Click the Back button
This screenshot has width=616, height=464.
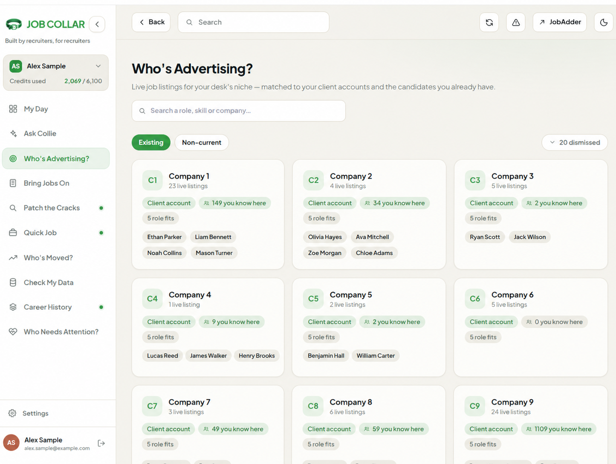click(151, 22)
